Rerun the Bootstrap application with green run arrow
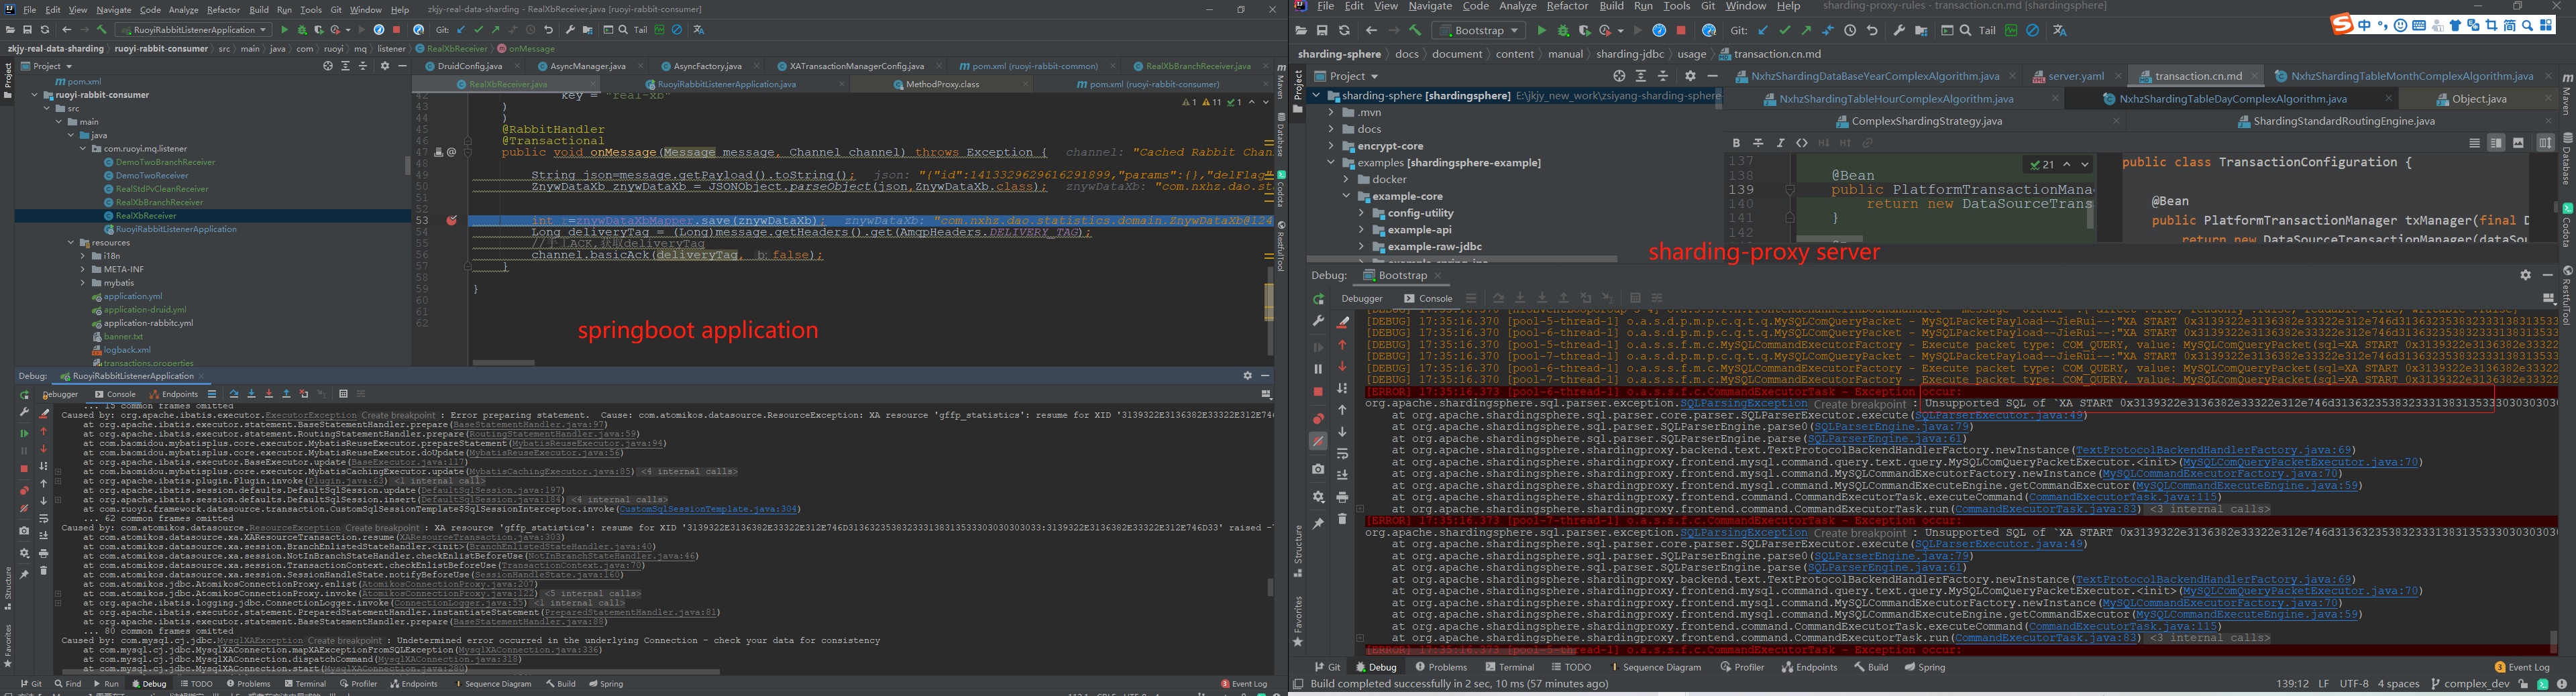The height and width of the screenshot is (696, 2576). (x=1543, y=30)
